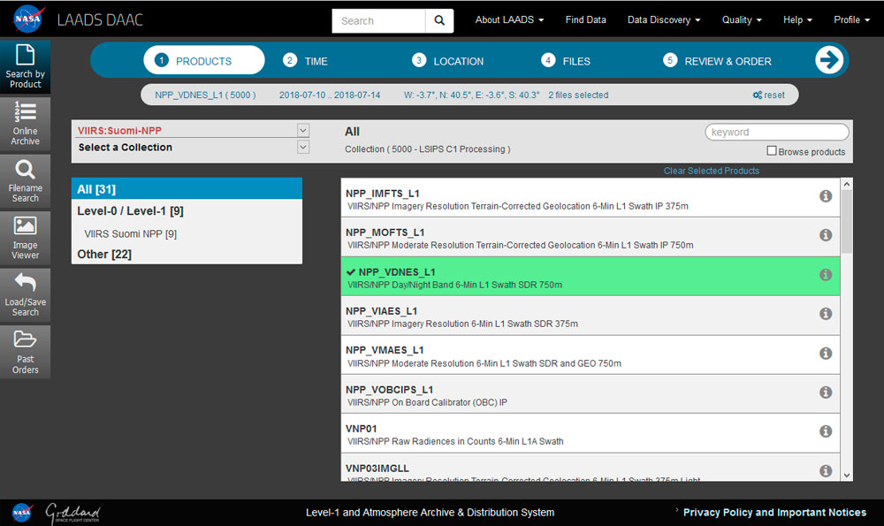Image resolution: width=884 pixels, height=526 pixels.
Task: Go to Find Data page
Action: 585,19
